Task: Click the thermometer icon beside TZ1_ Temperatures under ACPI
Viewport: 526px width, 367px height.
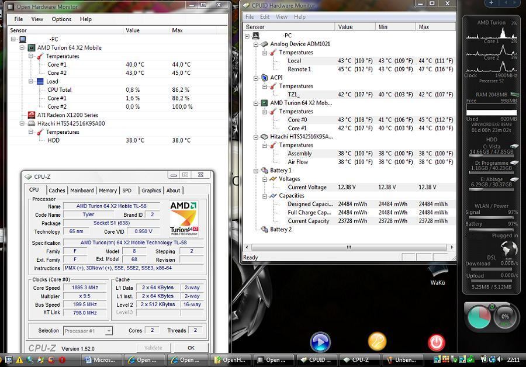Action: (x=273, y=86)
